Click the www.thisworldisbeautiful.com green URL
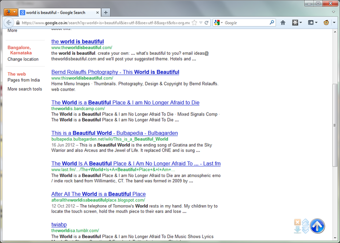The height and width of the screenshot is (243, 340). tap(82, 78)
